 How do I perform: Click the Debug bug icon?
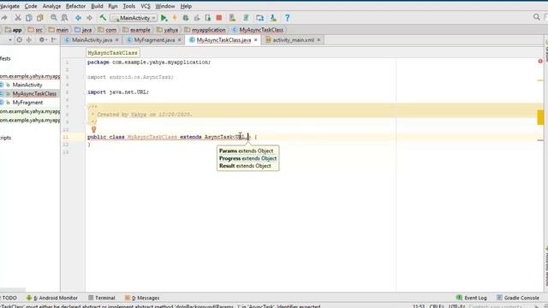pos(186,18)
